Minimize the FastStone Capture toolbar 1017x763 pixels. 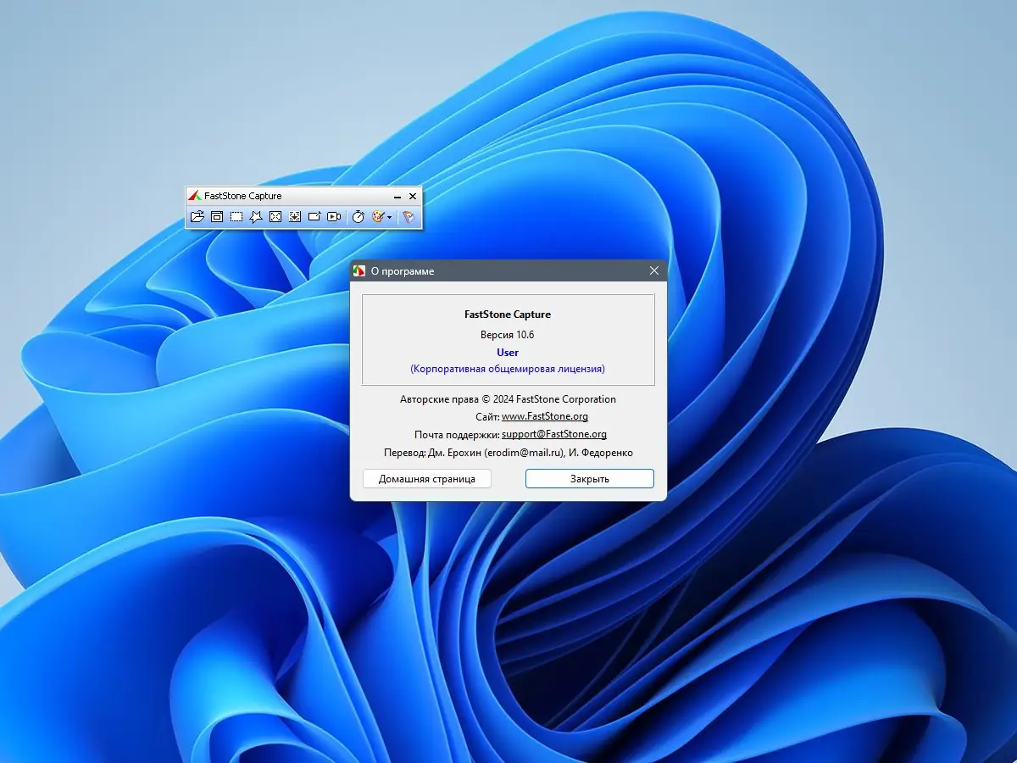click(397, 197)
